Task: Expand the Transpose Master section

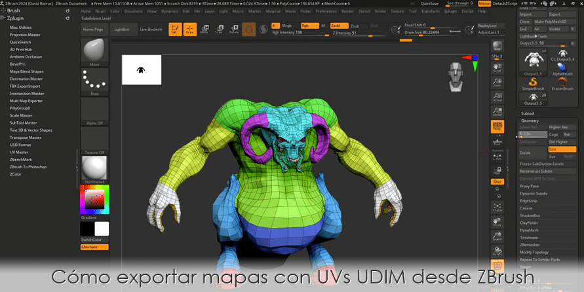Action: click(x=26, y=137)
